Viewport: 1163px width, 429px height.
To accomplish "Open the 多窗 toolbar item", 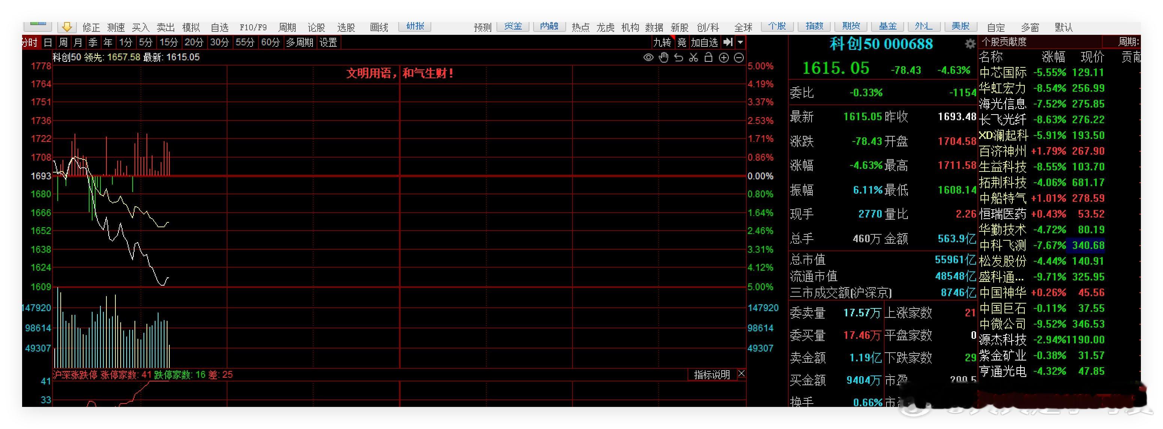I will coord(1030,28).
